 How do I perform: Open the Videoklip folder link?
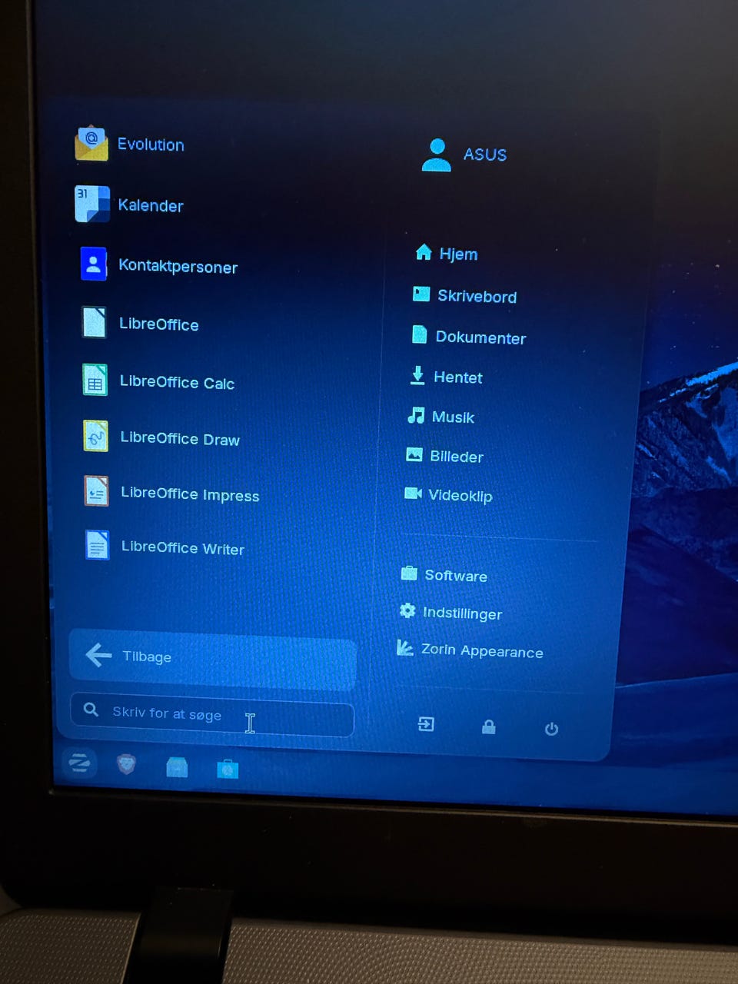coord(460,496)
